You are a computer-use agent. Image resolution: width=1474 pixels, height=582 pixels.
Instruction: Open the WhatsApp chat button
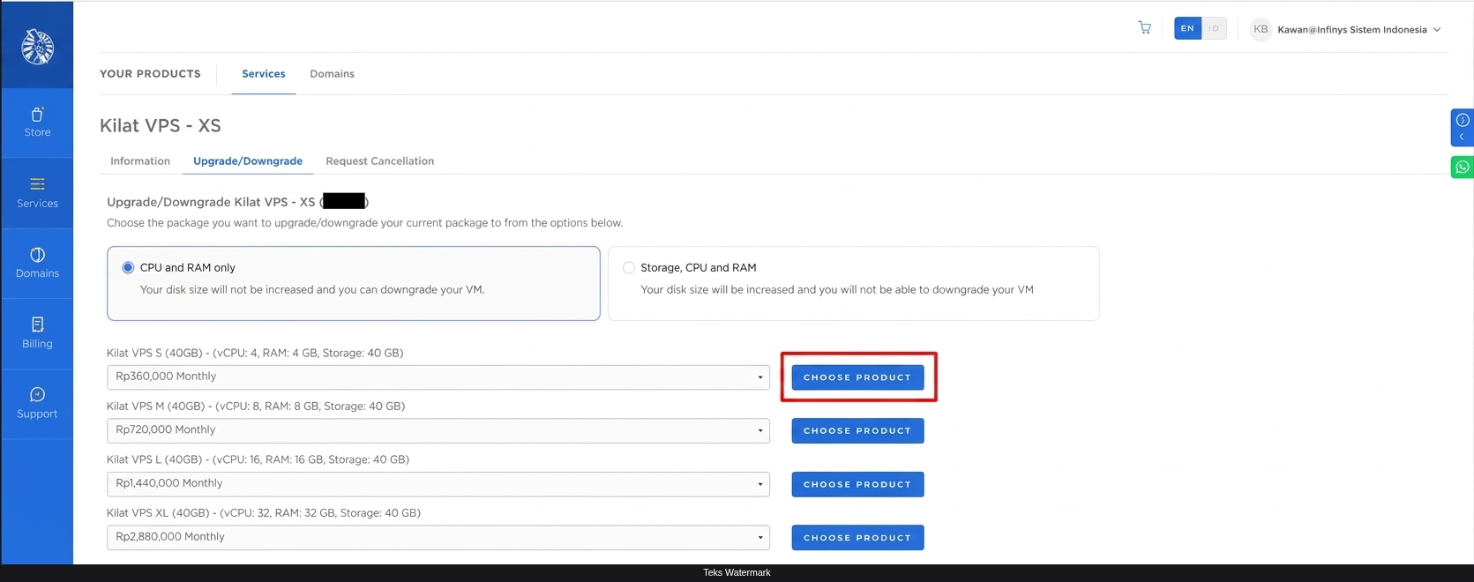[1463, 167]
